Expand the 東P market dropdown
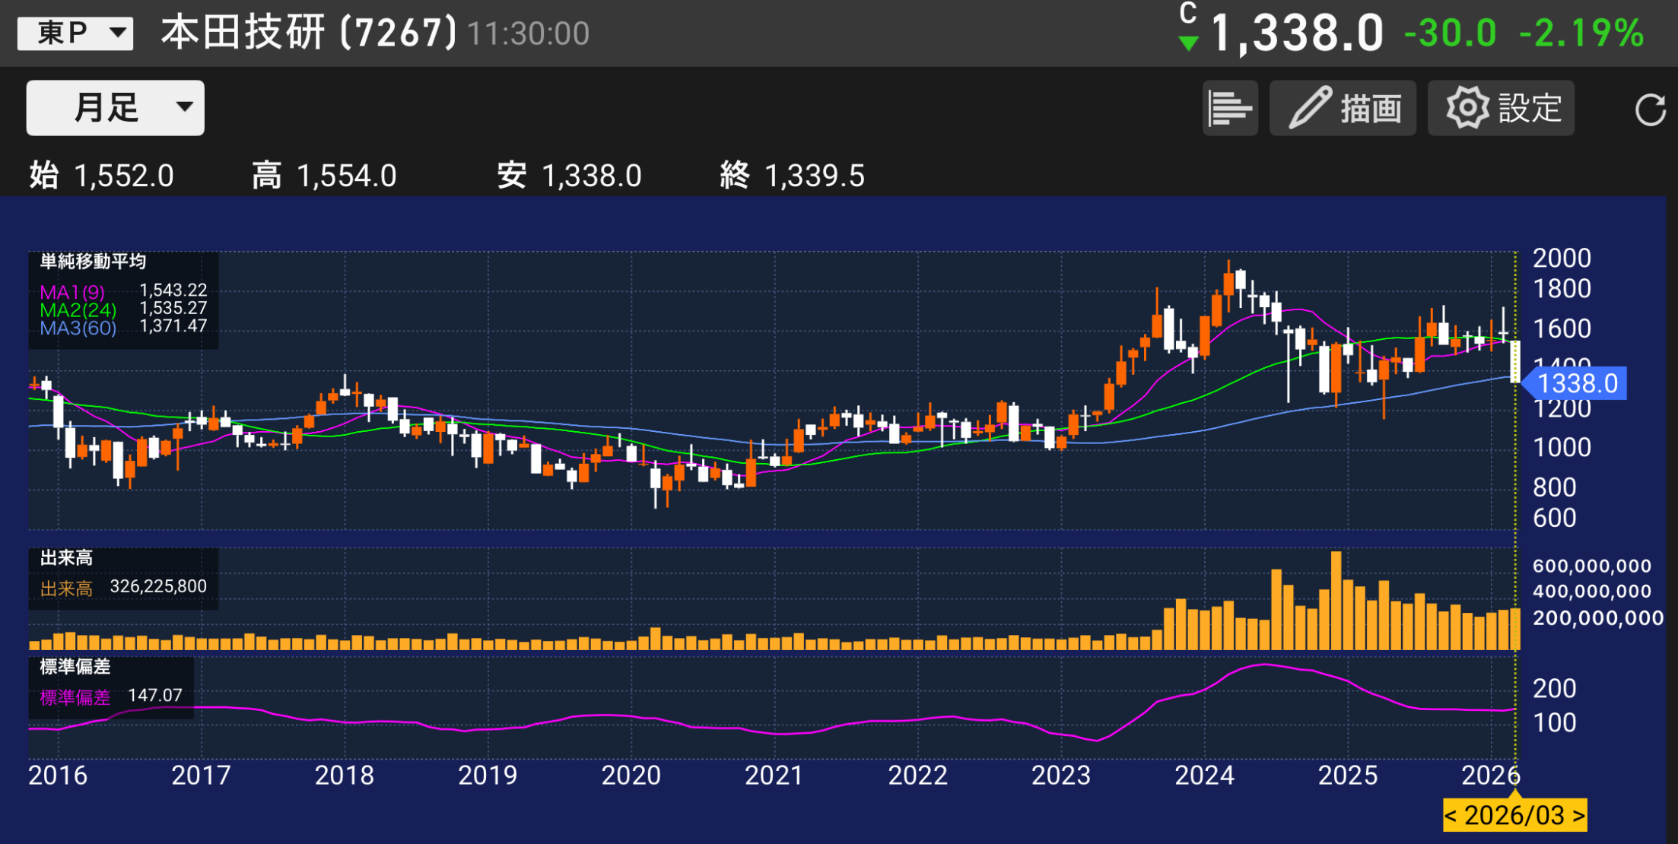Screen dimensions: 1678x844 click(x=75, y=33)
